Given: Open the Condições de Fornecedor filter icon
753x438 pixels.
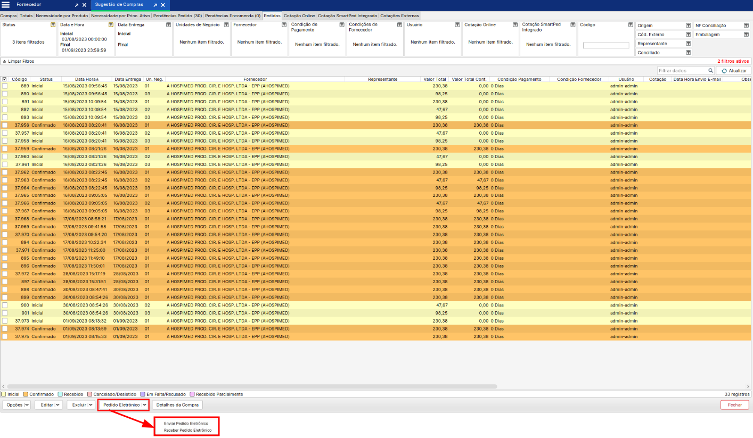Looking at the screenshot, I should pyautogui.click(x=399, y=25).
